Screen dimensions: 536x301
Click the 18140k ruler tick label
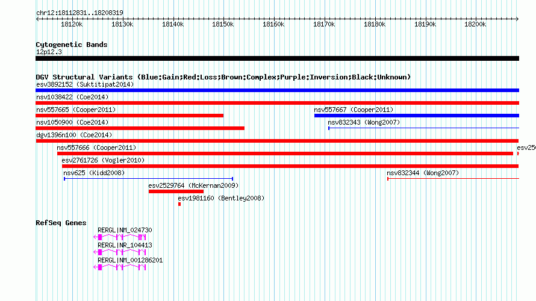(x=173, y=24)
